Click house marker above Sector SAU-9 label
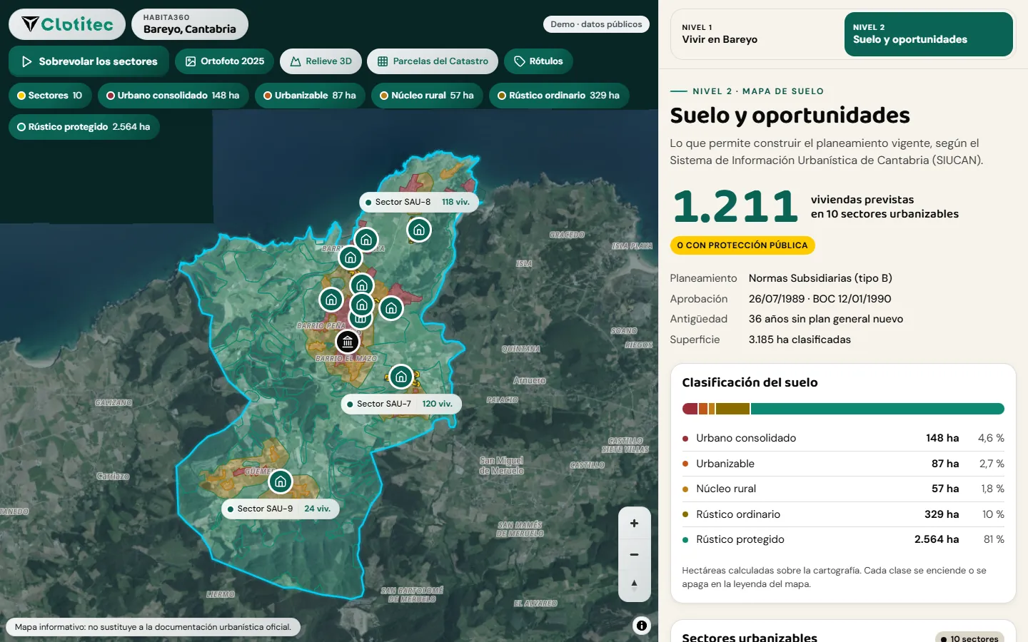 281,481
